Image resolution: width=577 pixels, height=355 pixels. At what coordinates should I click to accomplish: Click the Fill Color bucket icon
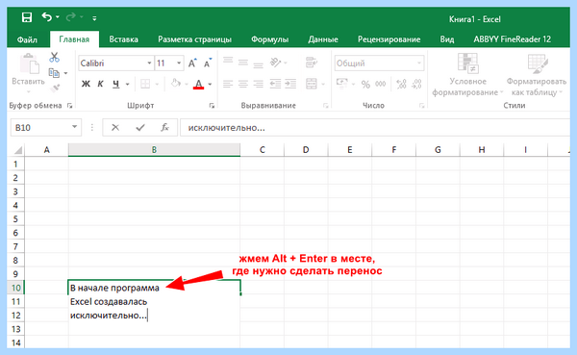click(x=176, y=84)
